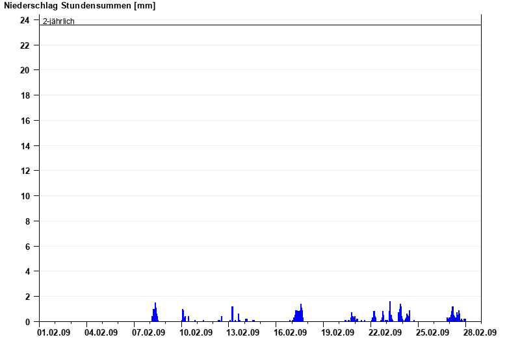This screenshot has height=357, width=520.
Task: Click the y-axis value 18
Action: tap(25, 95)
